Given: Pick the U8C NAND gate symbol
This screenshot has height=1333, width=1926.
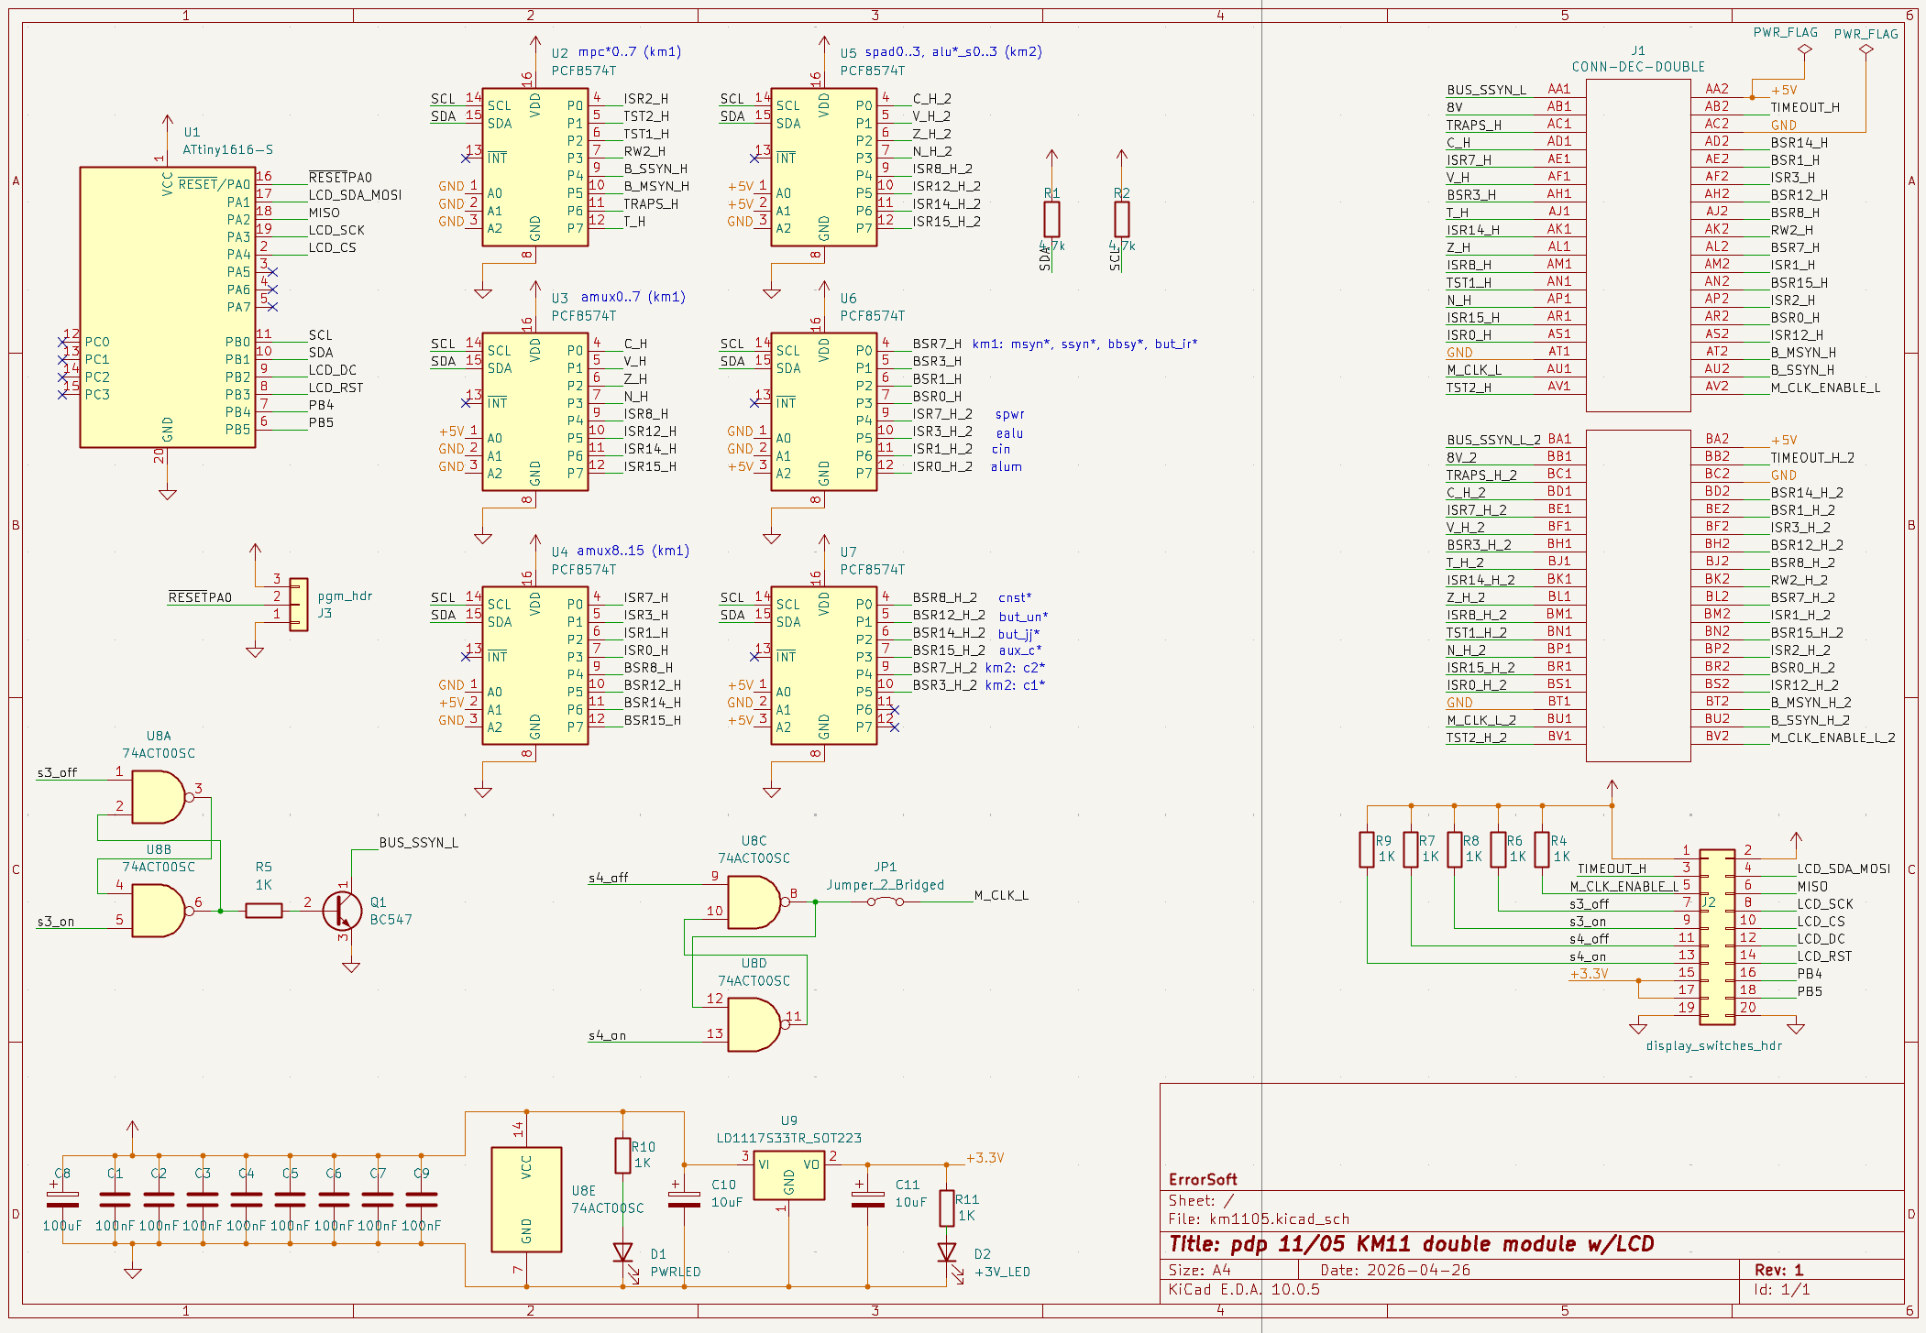Looking at the screenshot, I should coord(757,902).
